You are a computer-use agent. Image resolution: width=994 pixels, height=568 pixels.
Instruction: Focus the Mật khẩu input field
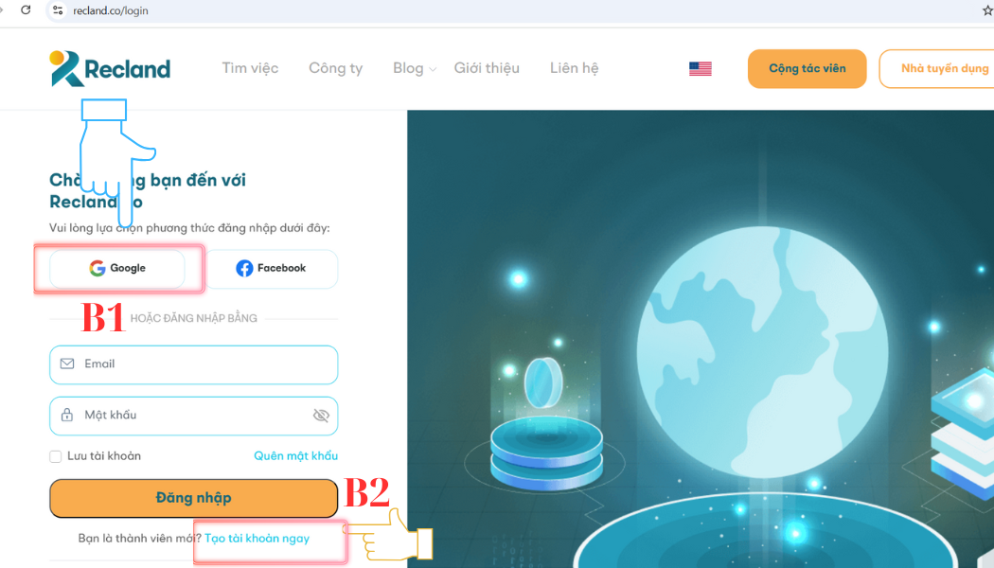coord(193,416)
